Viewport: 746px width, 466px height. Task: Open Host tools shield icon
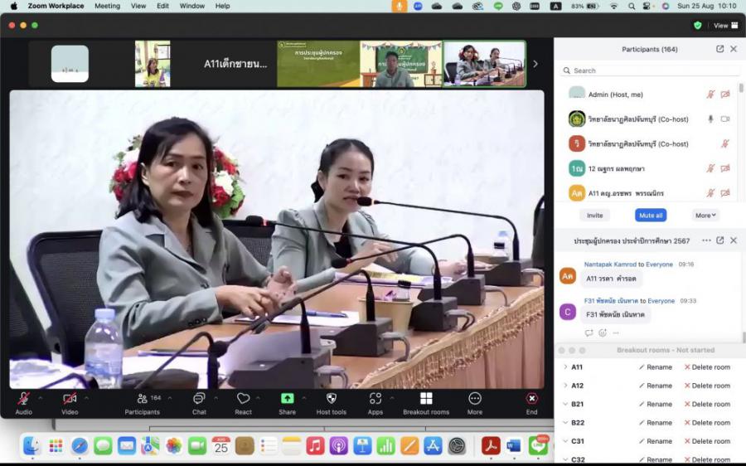click(332, 399)
